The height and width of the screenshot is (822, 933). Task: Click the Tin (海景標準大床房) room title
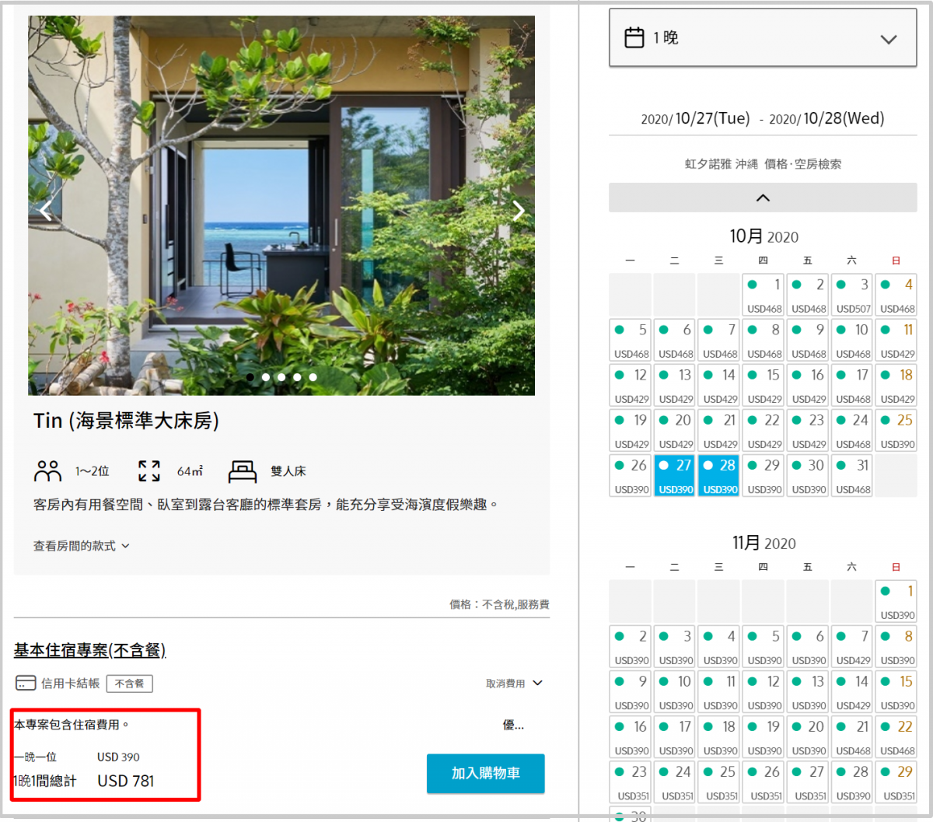[x=126, y=421]
